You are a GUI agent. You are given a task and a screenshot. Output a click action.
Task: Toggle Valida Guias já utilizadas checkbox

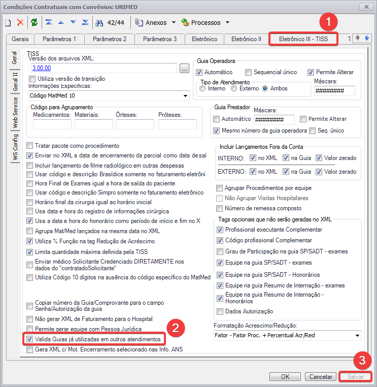point(29,339)
